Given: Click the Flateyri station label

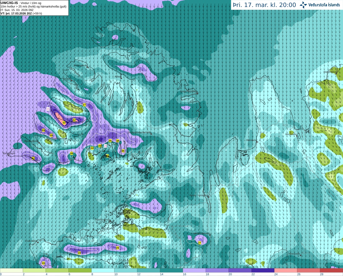Looking at the screenshot, I should point(67,79).
